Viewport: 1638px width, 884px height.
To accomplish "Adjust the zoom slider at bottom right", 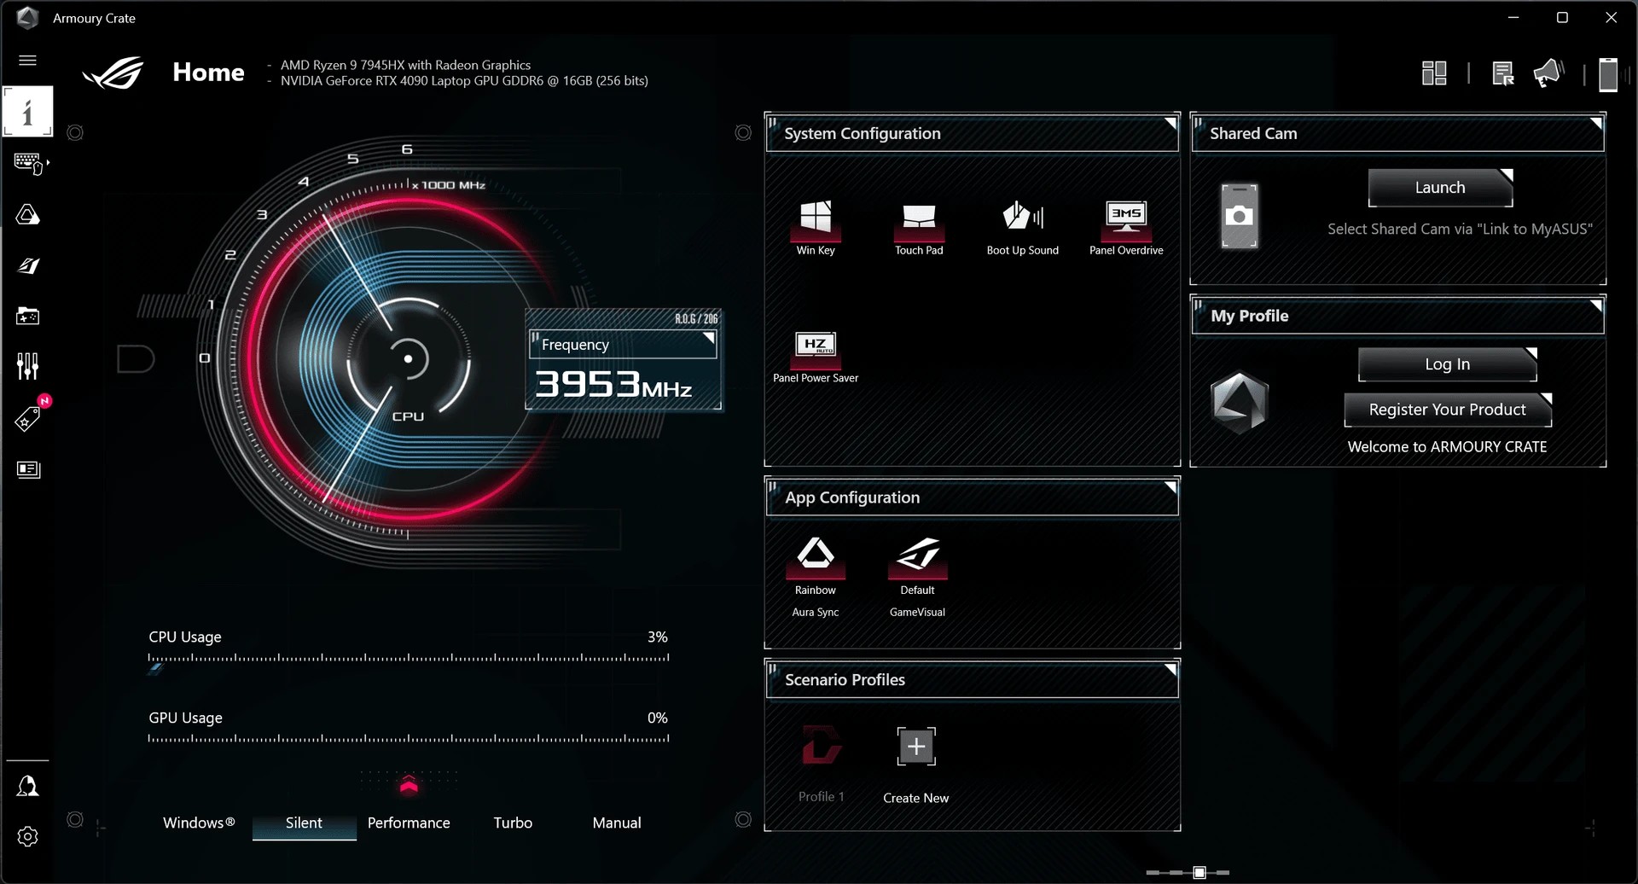I will click(1199, 873).
